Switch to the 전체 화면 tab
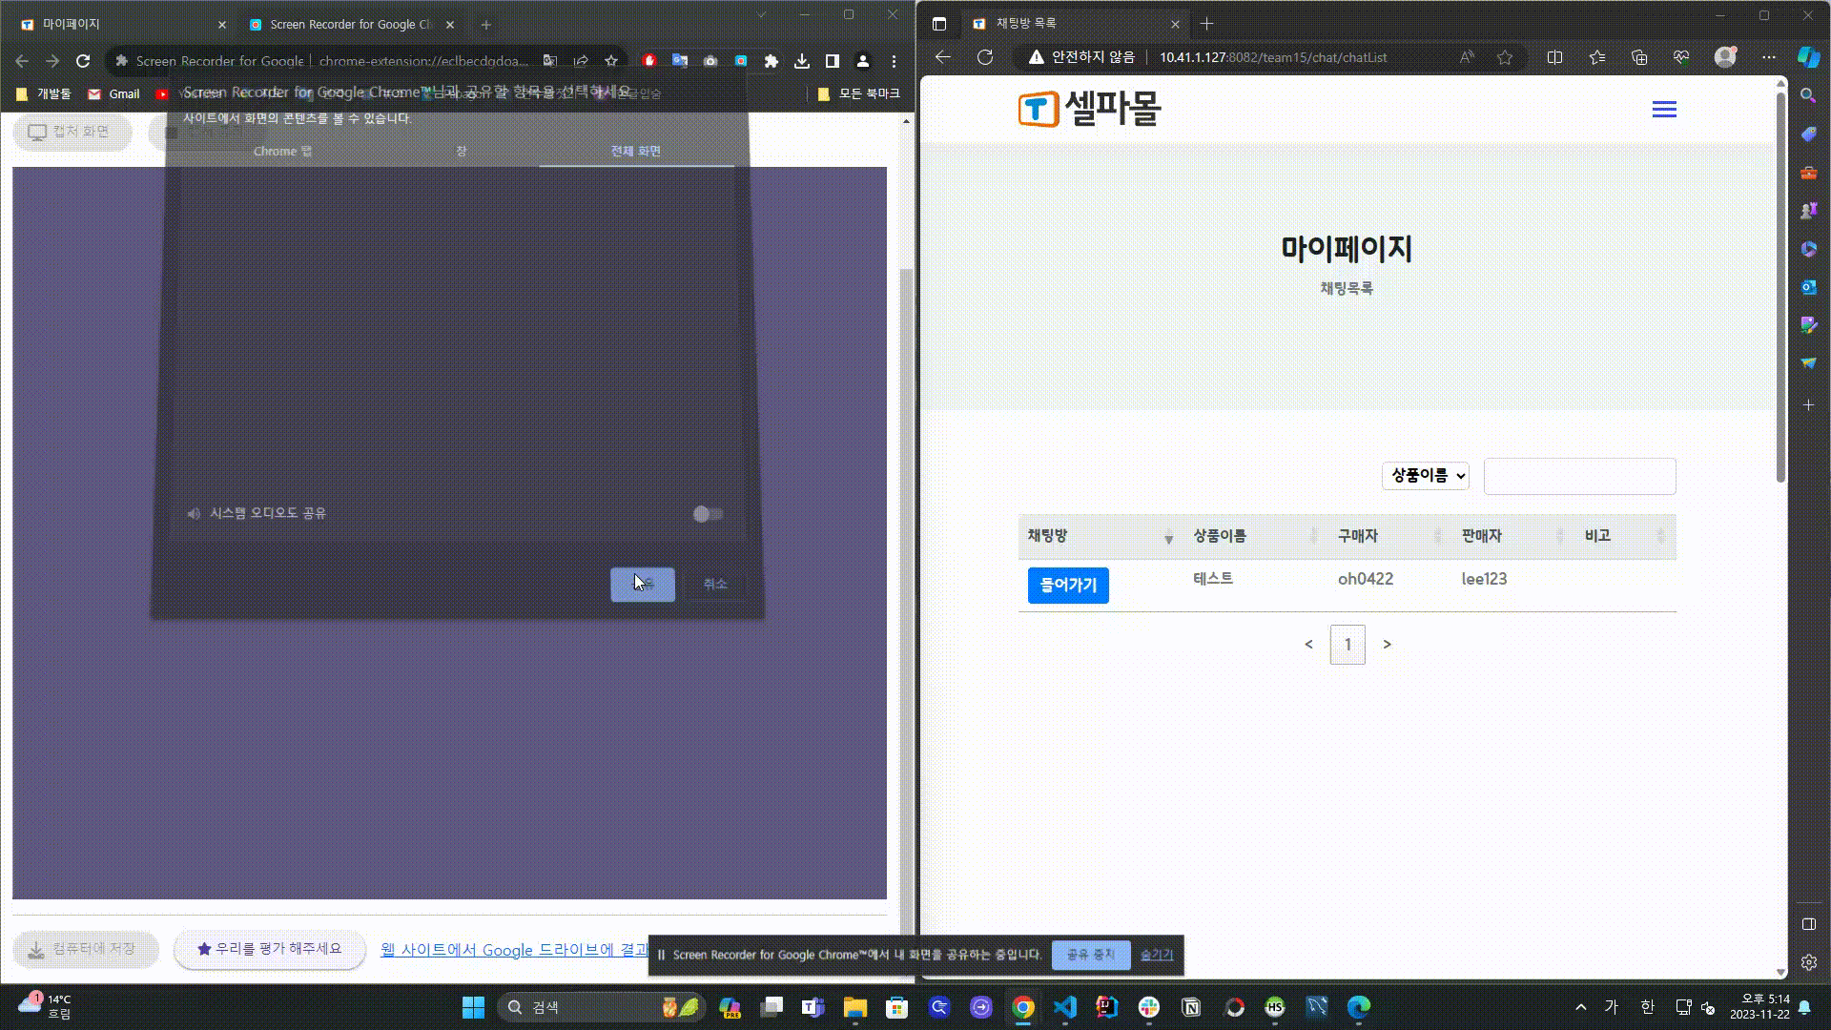Image resolution: width=1831 pixels, height=1030 pixels. 636,152
